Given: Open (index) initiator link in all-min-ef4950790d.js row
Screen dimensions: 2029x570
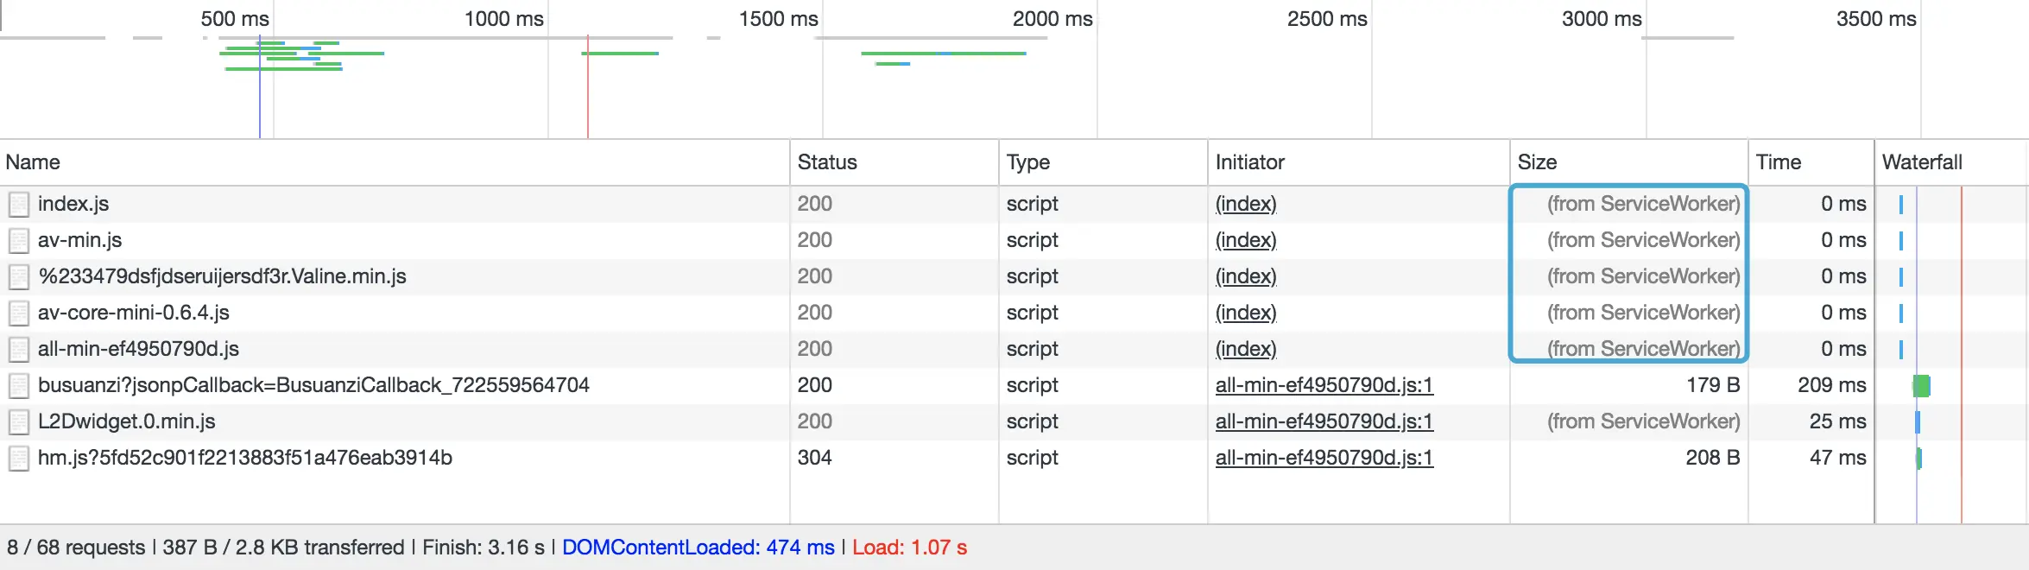Looking at the screenshot, I should coord(1246,349).
